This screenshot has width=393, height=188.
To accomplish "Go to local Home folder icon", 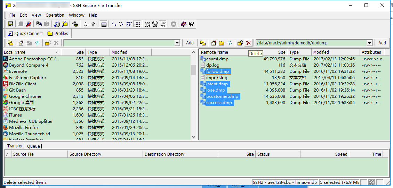I will point(21,43).
